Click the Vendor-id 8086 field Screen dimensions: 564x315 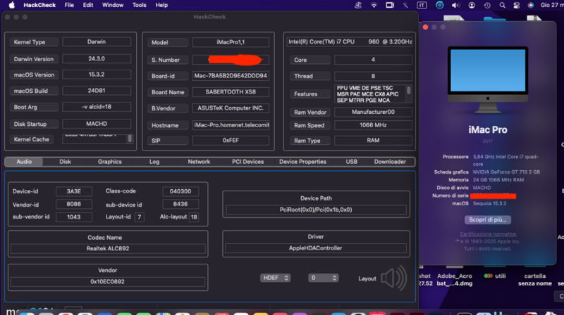[74, 204]
